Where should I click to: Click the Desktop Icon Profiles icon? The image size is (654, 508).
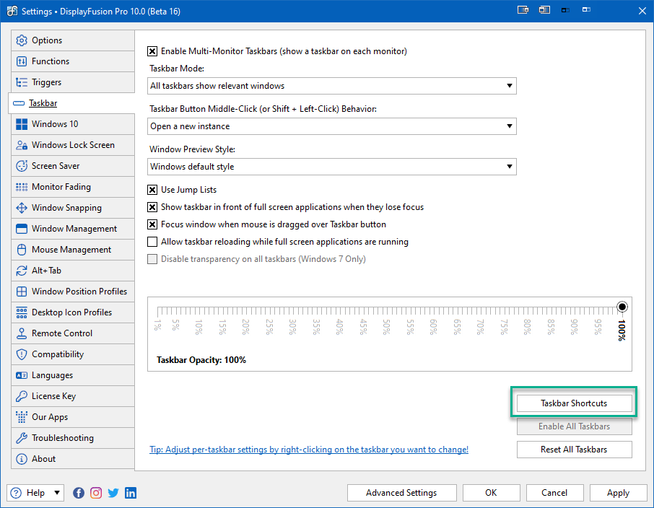pos(21,312)
